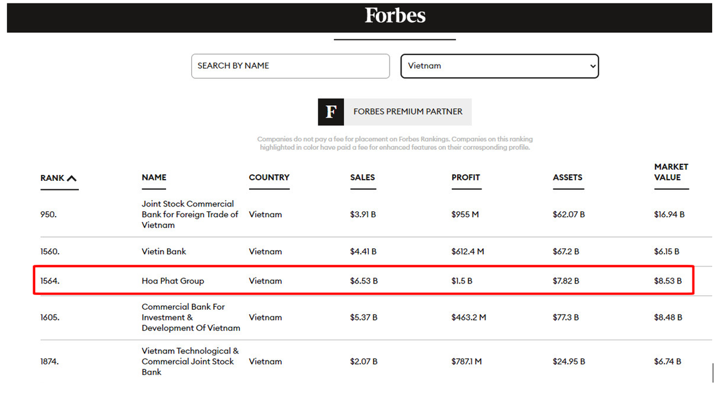Open Vietnam Technological & Commercial Joint Stock Bank
The height and width of the screenshot is (397, 717).
(x=190, y=361)
